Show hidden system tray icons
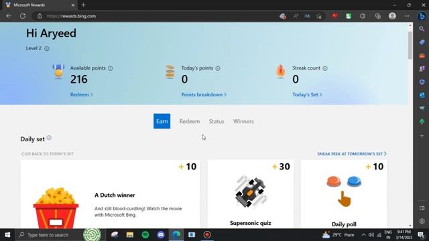The width and height of the screenshot is (429, 241). pyautogui.click(x=363, y=235)
